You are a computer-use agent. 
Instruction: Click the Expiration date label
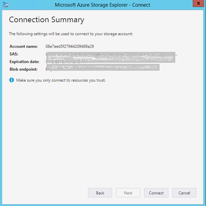(x=24, y=62)
